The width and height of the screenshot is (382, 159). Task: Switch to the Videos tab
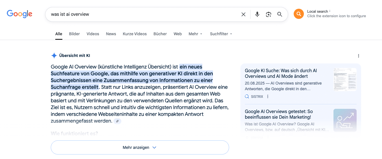tap(93, 34)
